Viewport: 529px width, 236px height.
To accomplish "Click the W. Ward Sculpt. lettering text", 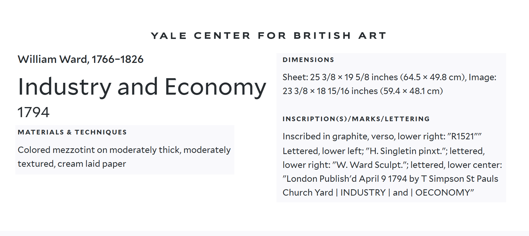I will [x=370, y=165].
